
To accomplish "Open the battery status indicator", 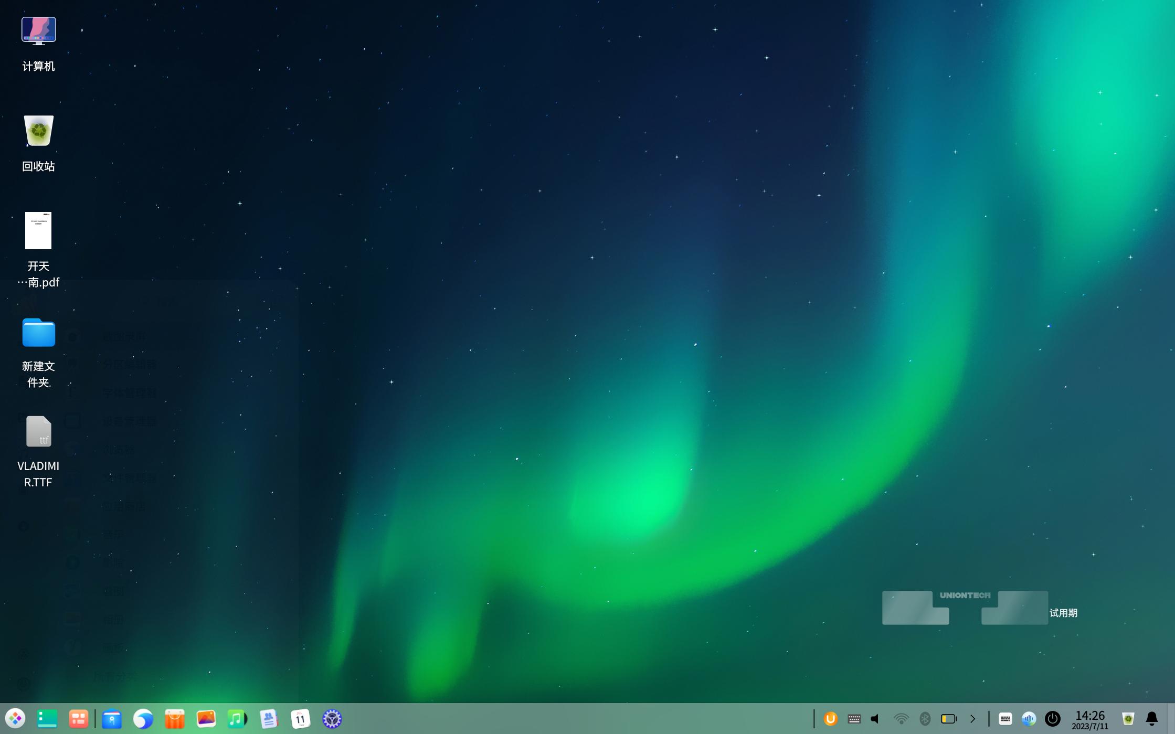I will [948, 718].
